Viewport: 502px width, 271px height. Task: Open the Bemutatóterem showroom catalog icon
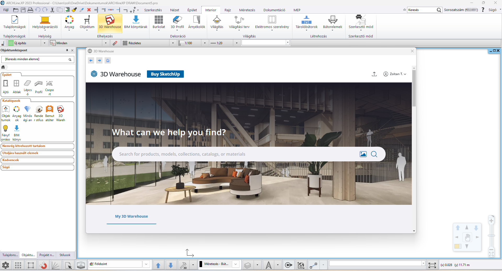[x=49, y=114]
